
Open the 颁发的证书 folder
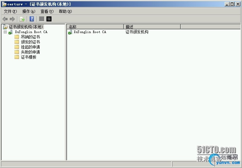(x=30, y=42)
